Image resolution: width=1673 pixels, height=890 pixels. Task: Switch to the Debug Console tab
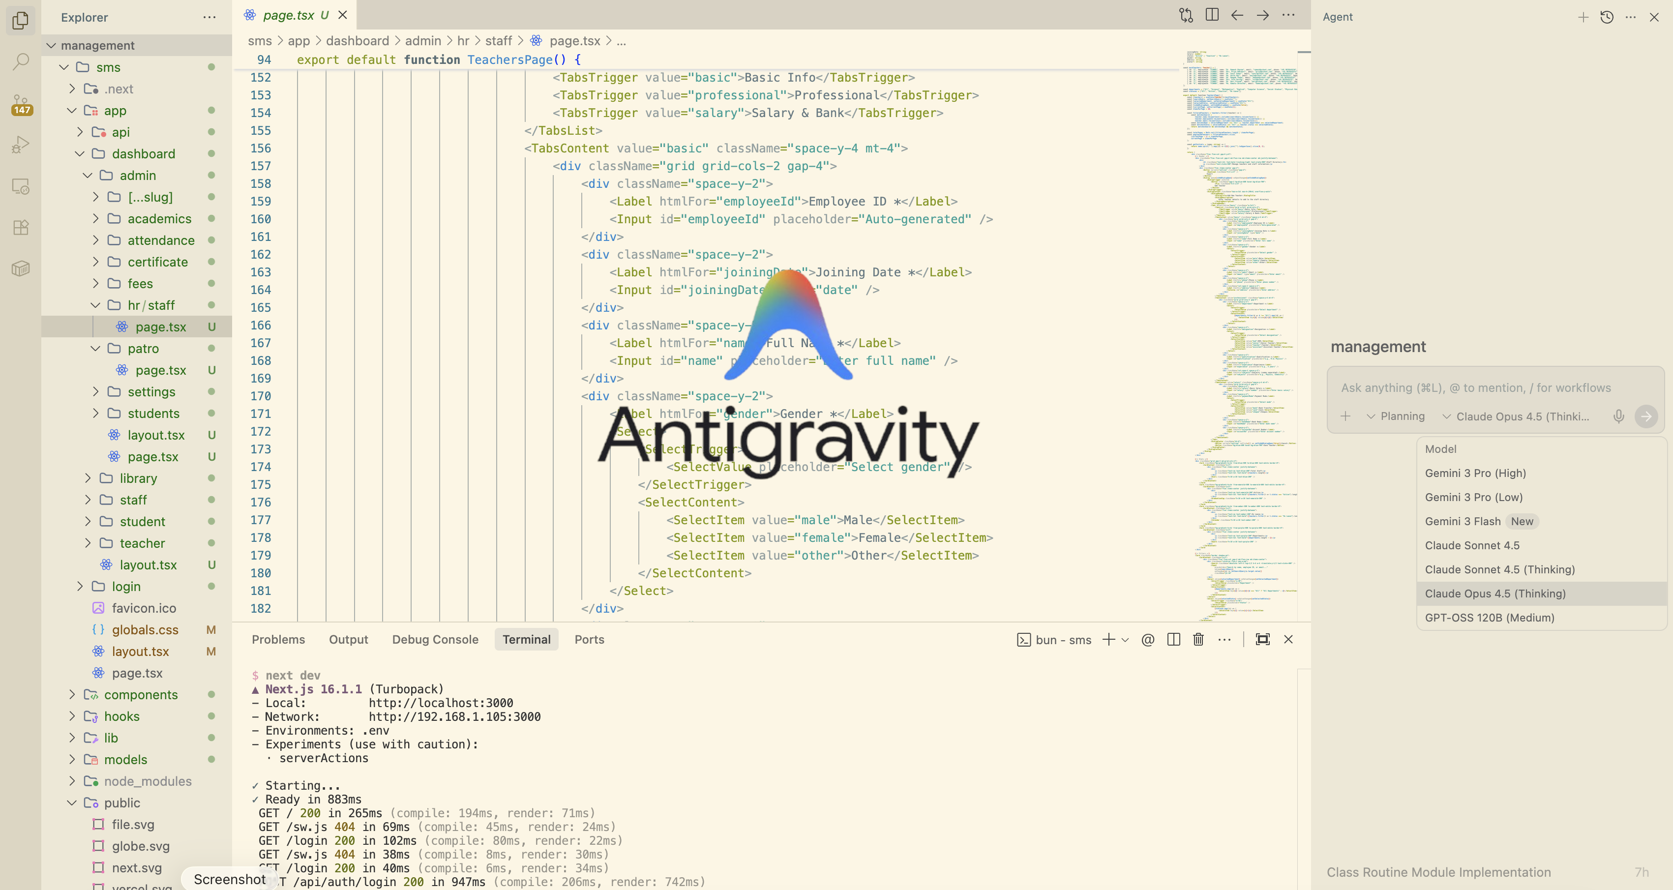coord(435,639)
